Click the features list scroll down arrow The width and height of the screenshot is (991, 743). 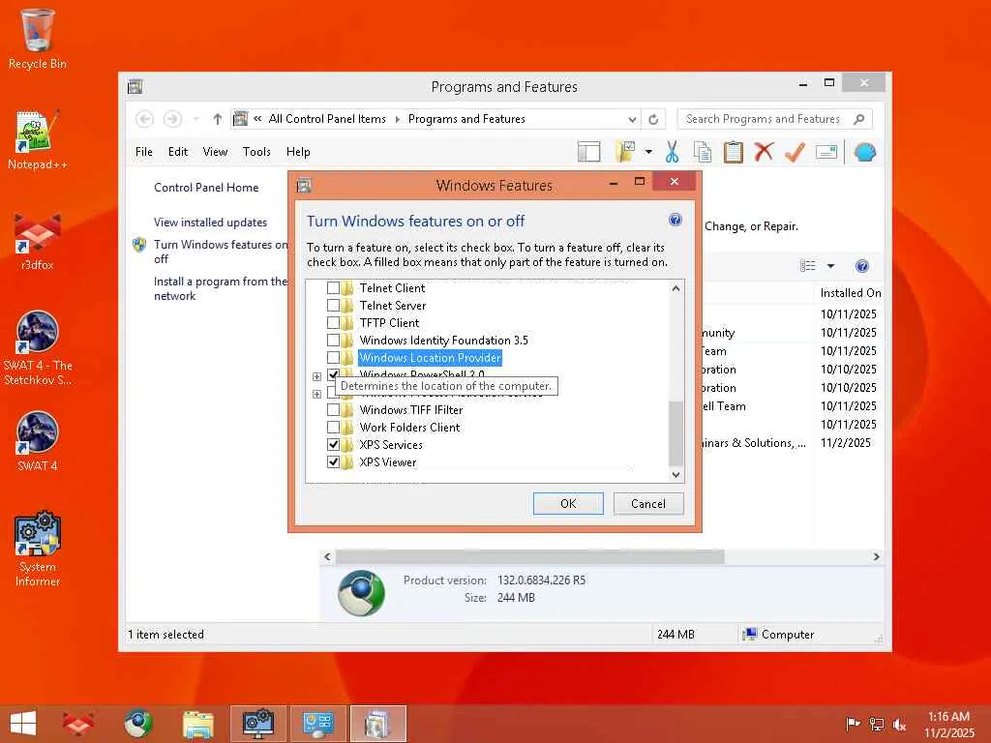(x=676, y=475)
